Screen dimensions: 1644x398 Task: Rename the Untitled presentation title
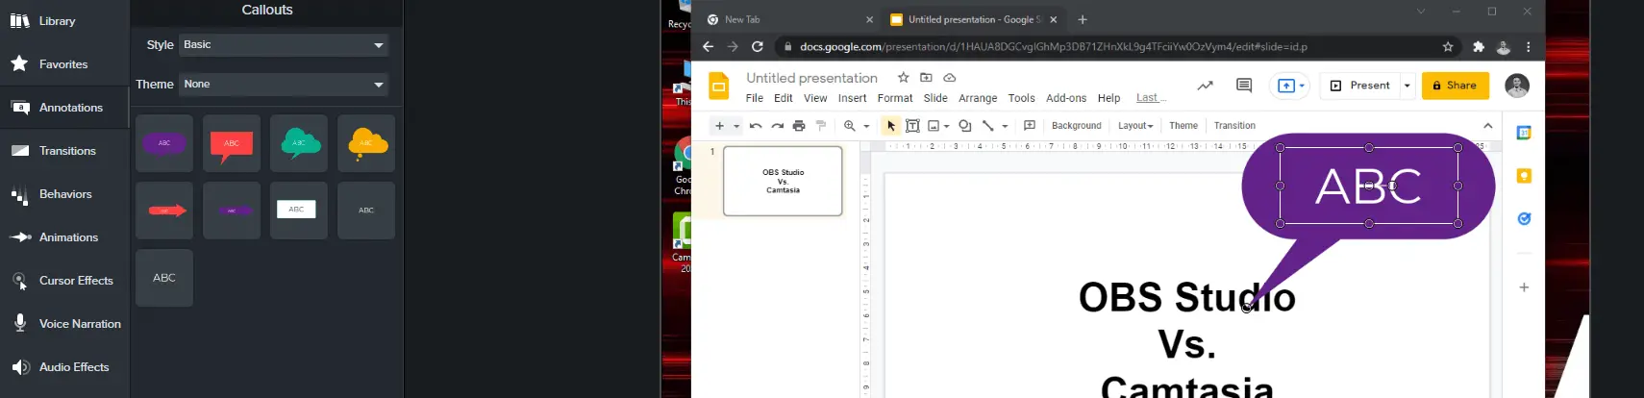(x=811, y=78)
